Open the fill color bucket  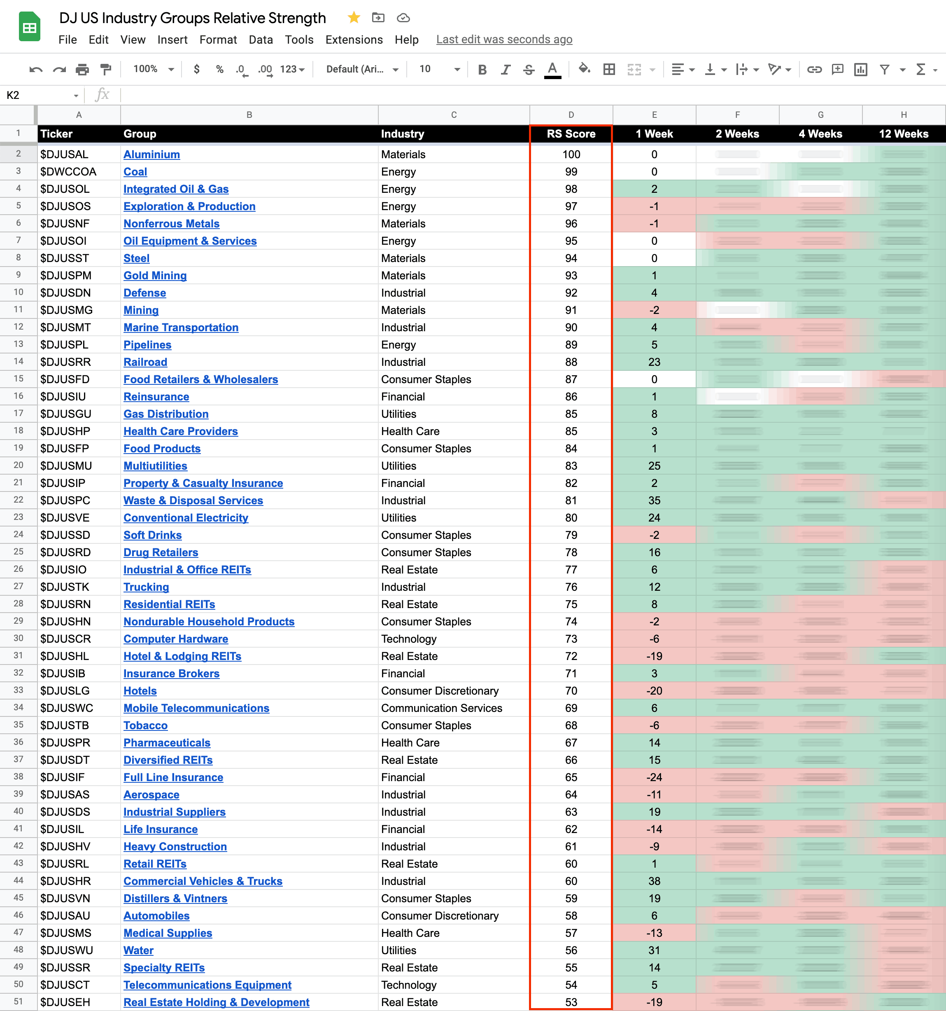584,69
